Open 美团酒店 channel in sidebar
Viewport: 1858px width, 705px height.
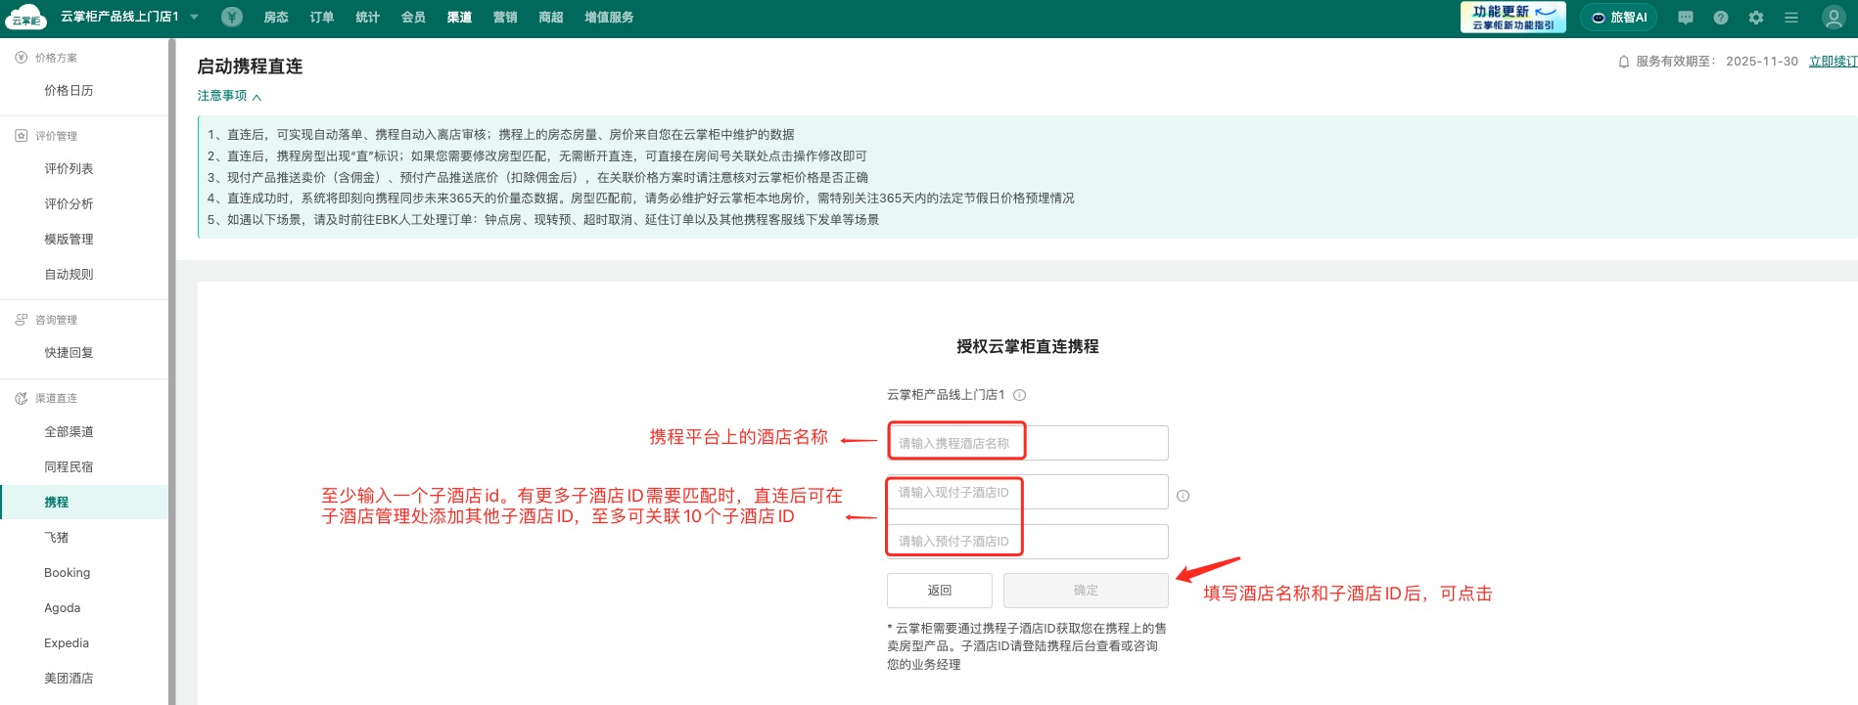coord(69,678)
